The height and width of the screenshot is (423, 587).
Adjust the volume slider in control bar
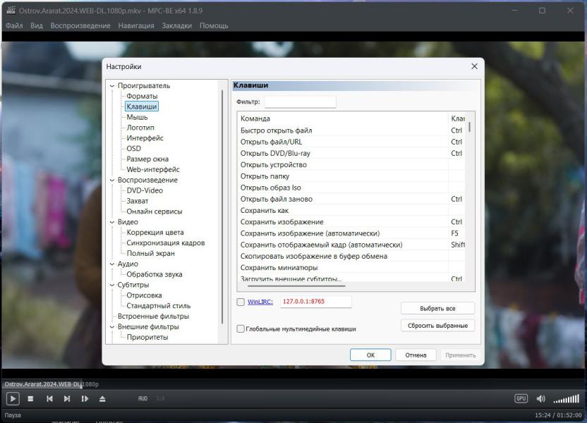click(566, 400)
